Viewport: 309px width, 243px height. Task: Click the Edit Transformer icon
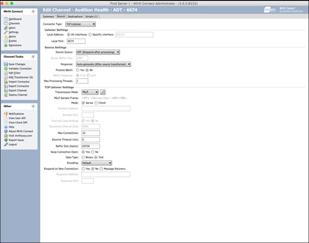[6, 77]
